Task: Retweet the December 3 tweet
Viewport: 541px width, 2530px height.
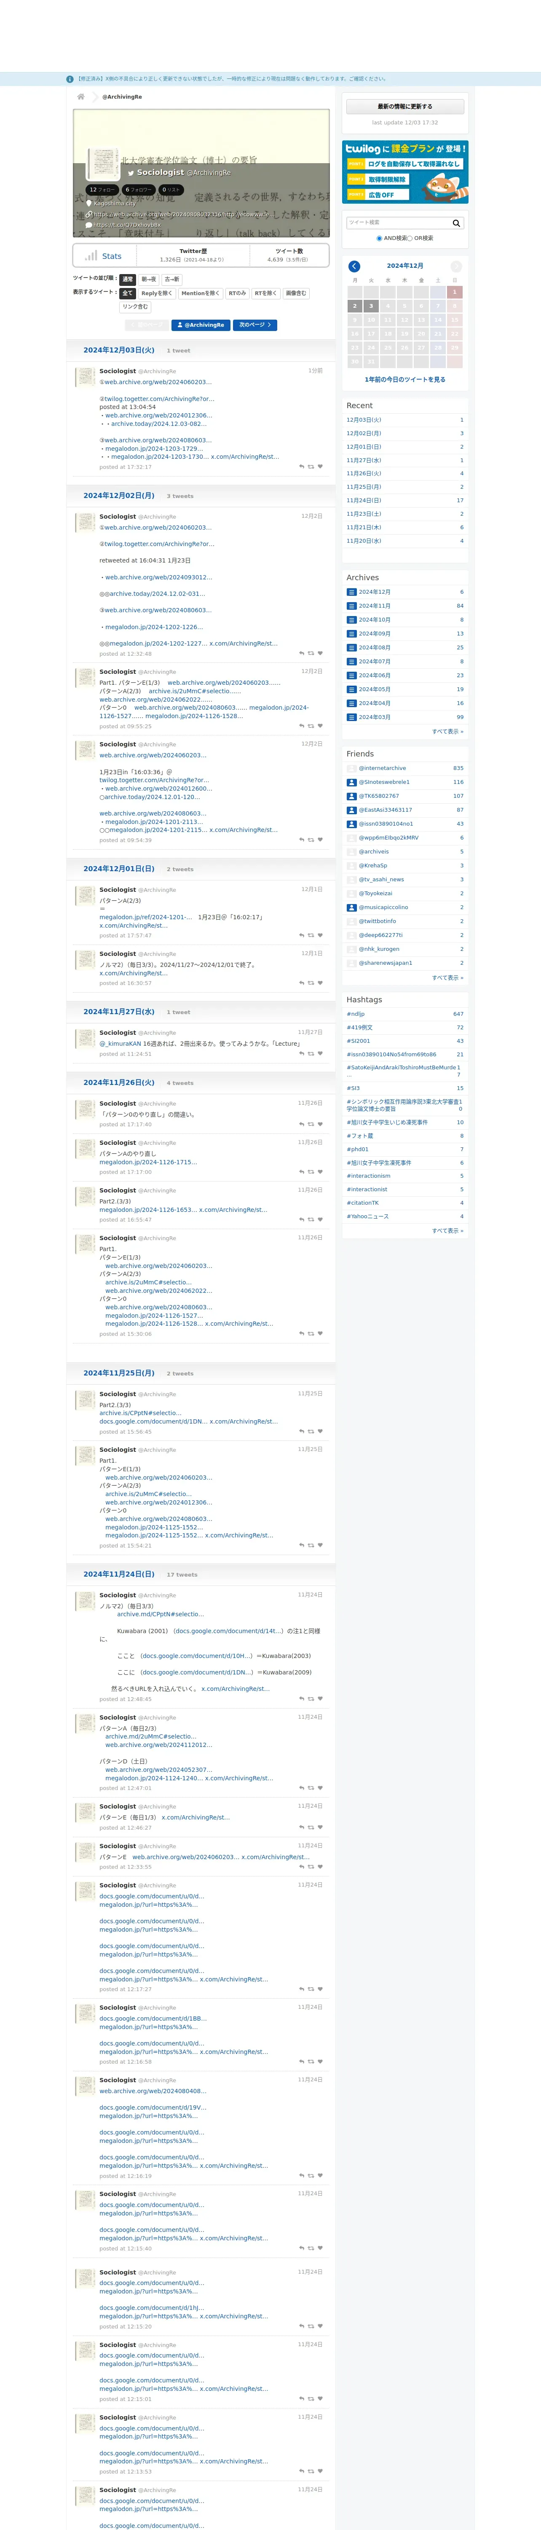Action: 311,466
